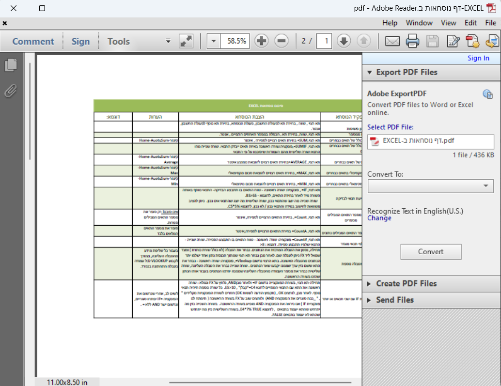The image size is (501, 386).
Task: Click the green table header in document
Action: point(228,106)
